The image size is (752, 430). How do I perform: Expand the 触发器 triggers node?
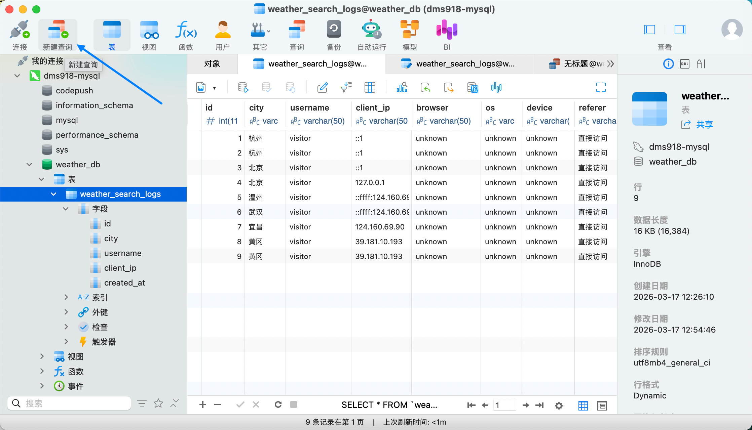[x=66, y=342]
